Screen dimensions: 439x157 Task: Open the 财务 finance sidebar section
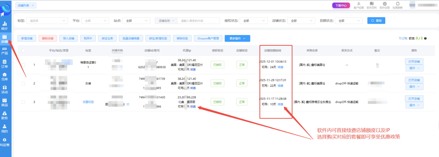click(x=5, y=116)
